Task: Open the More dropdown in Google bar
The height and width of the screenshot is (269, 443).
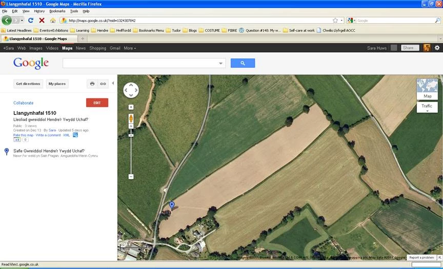Action: 130,48
